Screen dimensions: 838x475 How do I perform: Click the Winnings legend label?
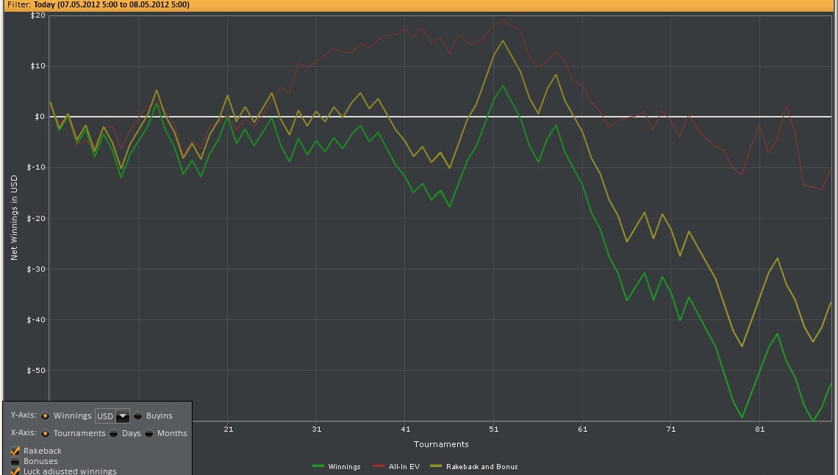pyautogui.click(x=344, y=467)
